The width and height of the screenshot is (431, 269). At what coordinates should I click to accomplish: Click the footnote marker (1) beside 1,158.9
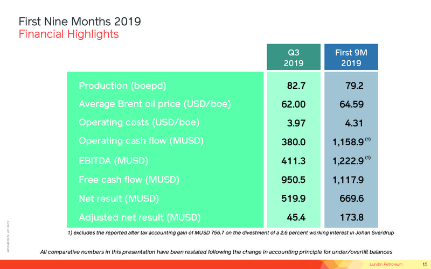point(368,139)
